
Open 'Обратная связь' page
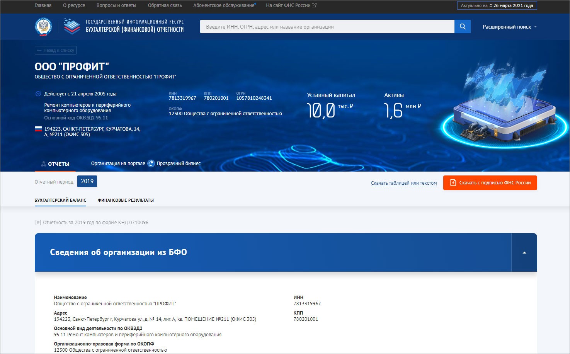tap(165, 5)
